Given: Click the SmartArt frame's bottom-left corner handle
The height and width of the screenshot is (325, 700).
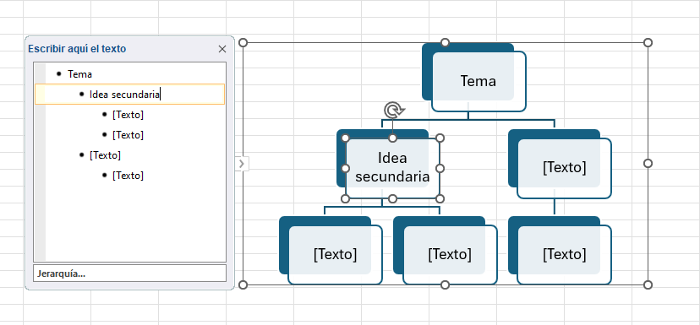Looking at the screenshot, I should [x=243, y=284].
